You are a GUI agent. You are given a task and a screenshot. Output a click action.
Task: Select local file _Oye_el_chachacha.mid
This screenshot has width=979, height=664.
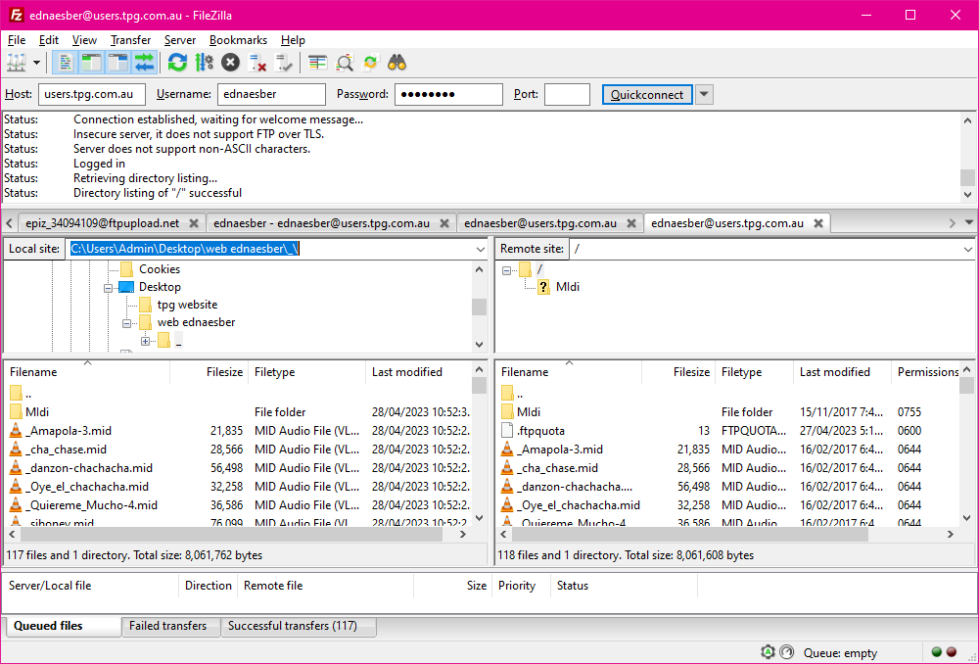click(87, 487)
